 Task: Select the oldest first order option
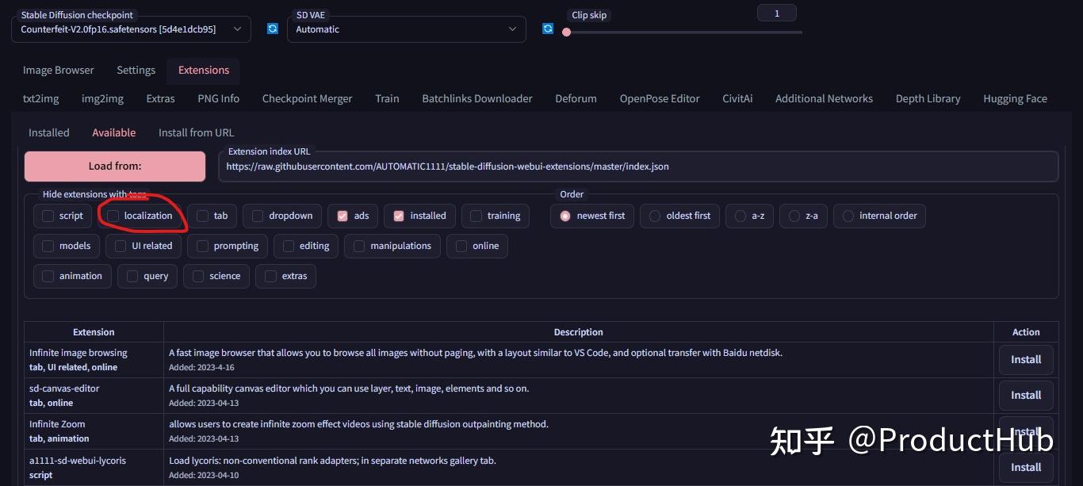click(679, 216)
